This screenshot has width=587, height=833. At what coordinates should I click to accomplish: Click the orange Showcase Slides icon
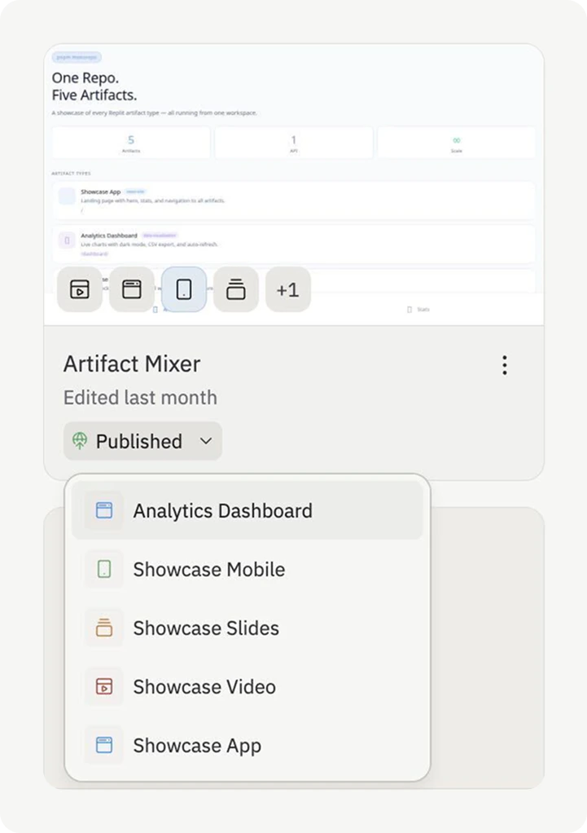[103, 628]
